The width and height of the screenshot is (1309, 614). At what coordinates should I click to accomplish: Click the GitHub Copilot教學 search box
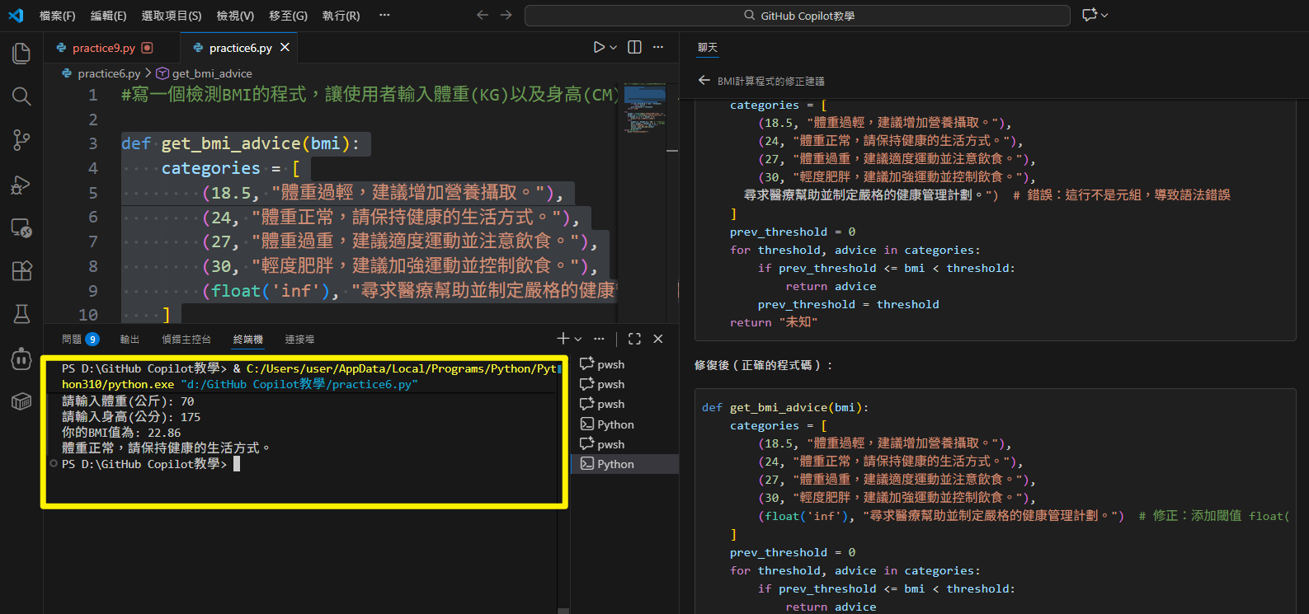797,16
